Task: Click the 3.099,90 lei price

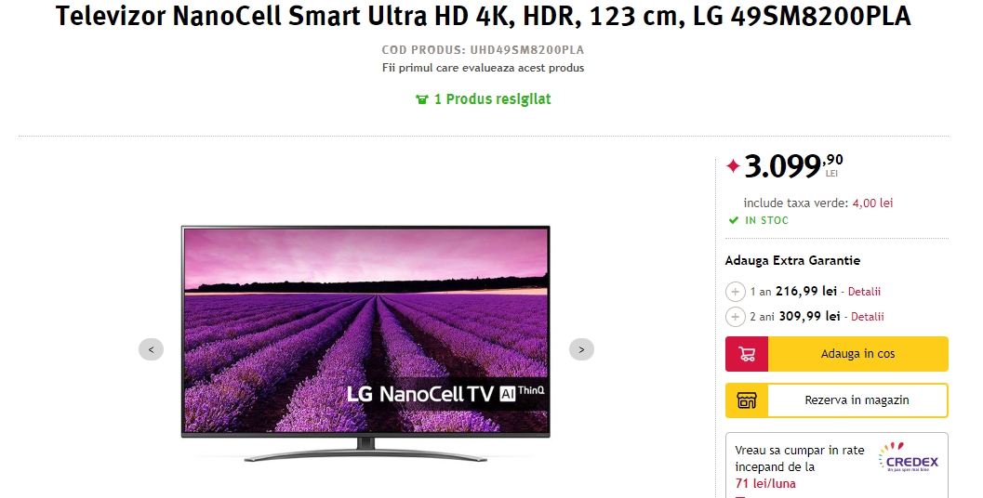Action: (x=793, y=166)
